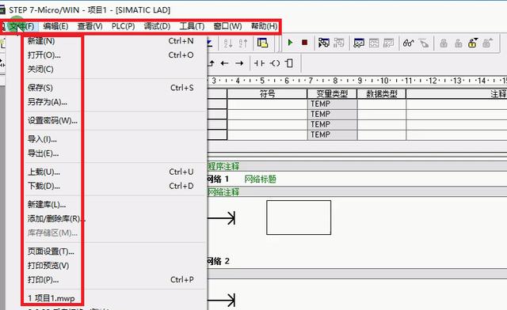Click the write all chart icon

pos(388,43)
